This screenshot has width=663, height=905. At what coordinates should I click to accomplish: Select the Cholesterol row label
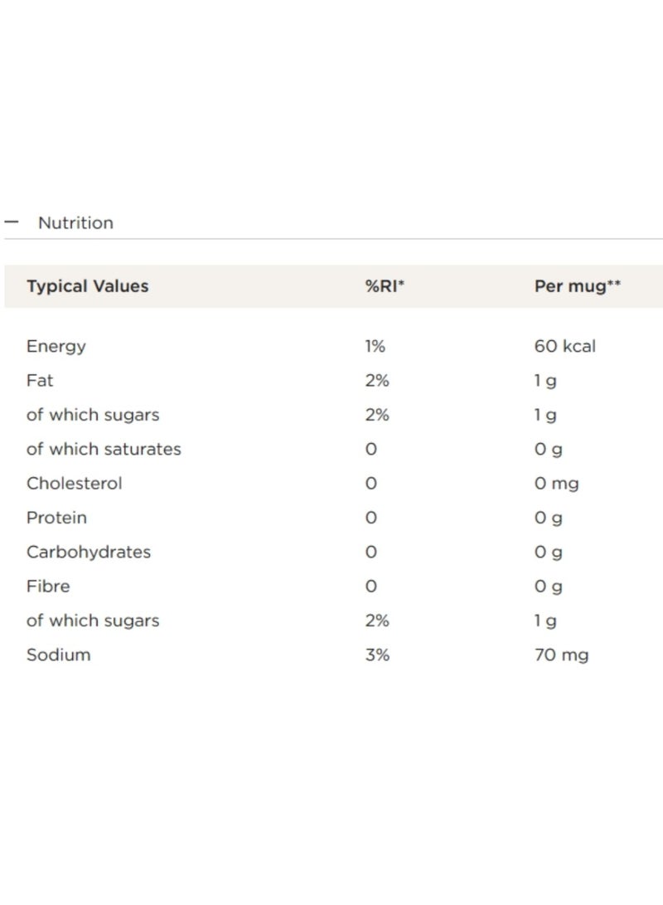pos(74,483)
